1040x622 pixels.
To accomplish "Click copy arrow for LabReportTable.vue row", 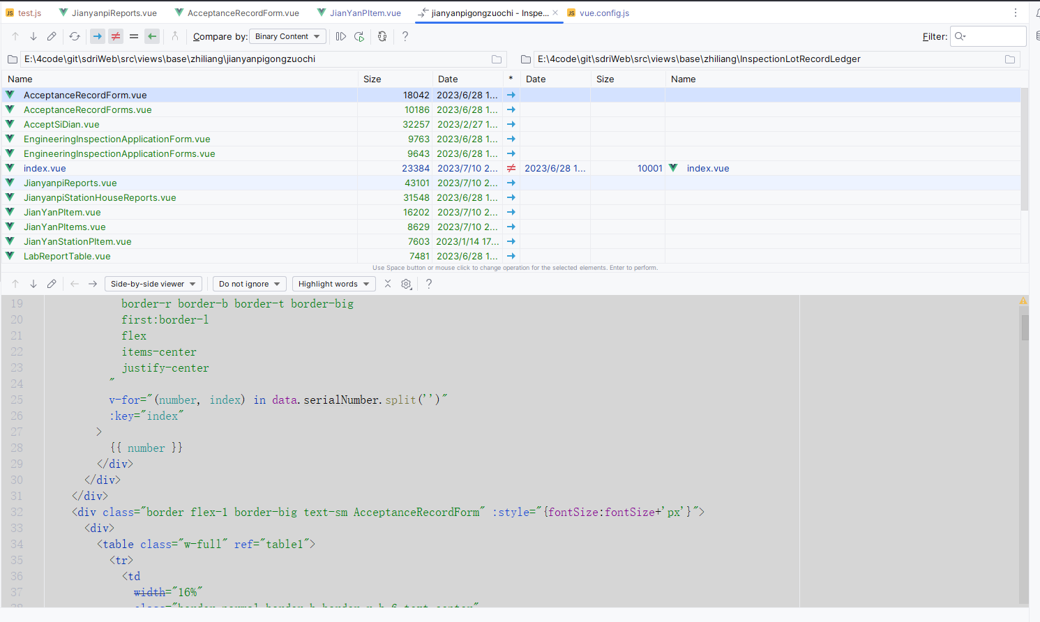I will [511, 256].
